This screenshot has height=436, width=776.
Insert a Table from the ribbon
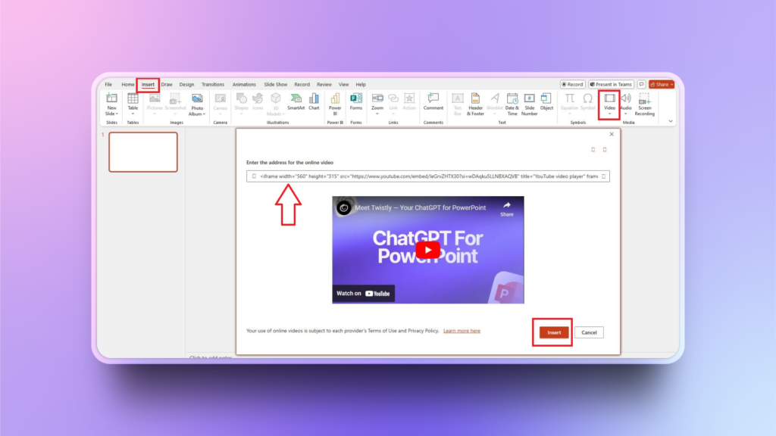pos(133,104)
